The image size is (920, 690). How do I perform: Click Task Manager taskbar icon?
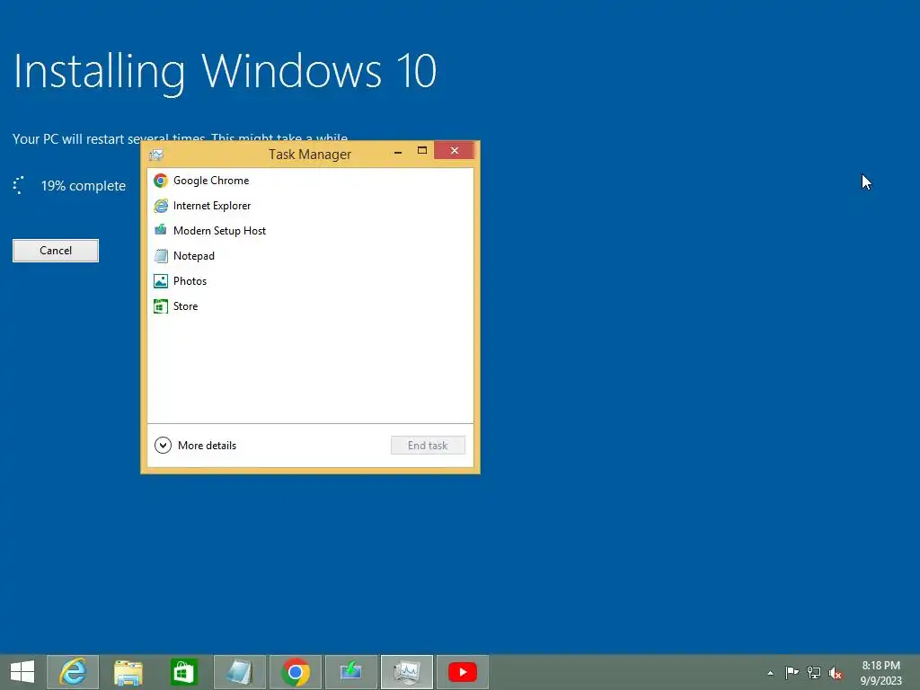coord(407,672)
